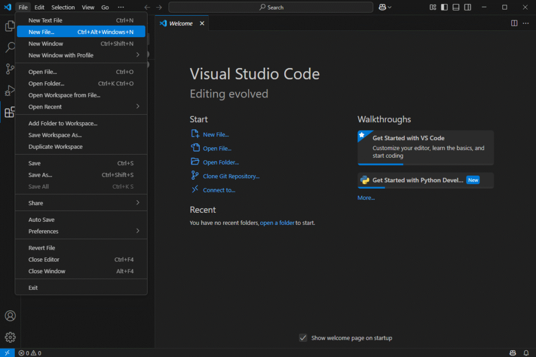Screen dimensions: 536x357
Task: Open the notifications bell icon
Action: [526, 353]
